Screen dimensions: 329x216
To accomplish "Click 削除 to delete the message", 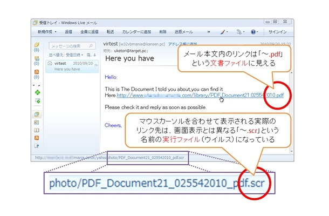I will (163, 32).
